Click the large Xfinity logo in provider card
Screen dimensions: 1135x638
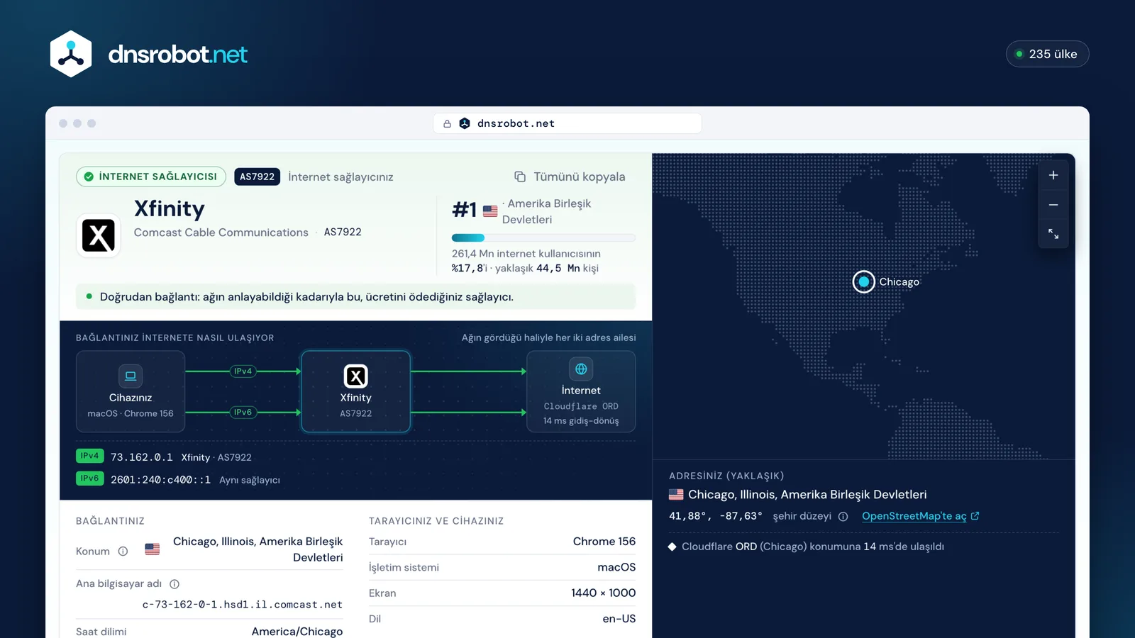tap(98, 235)
